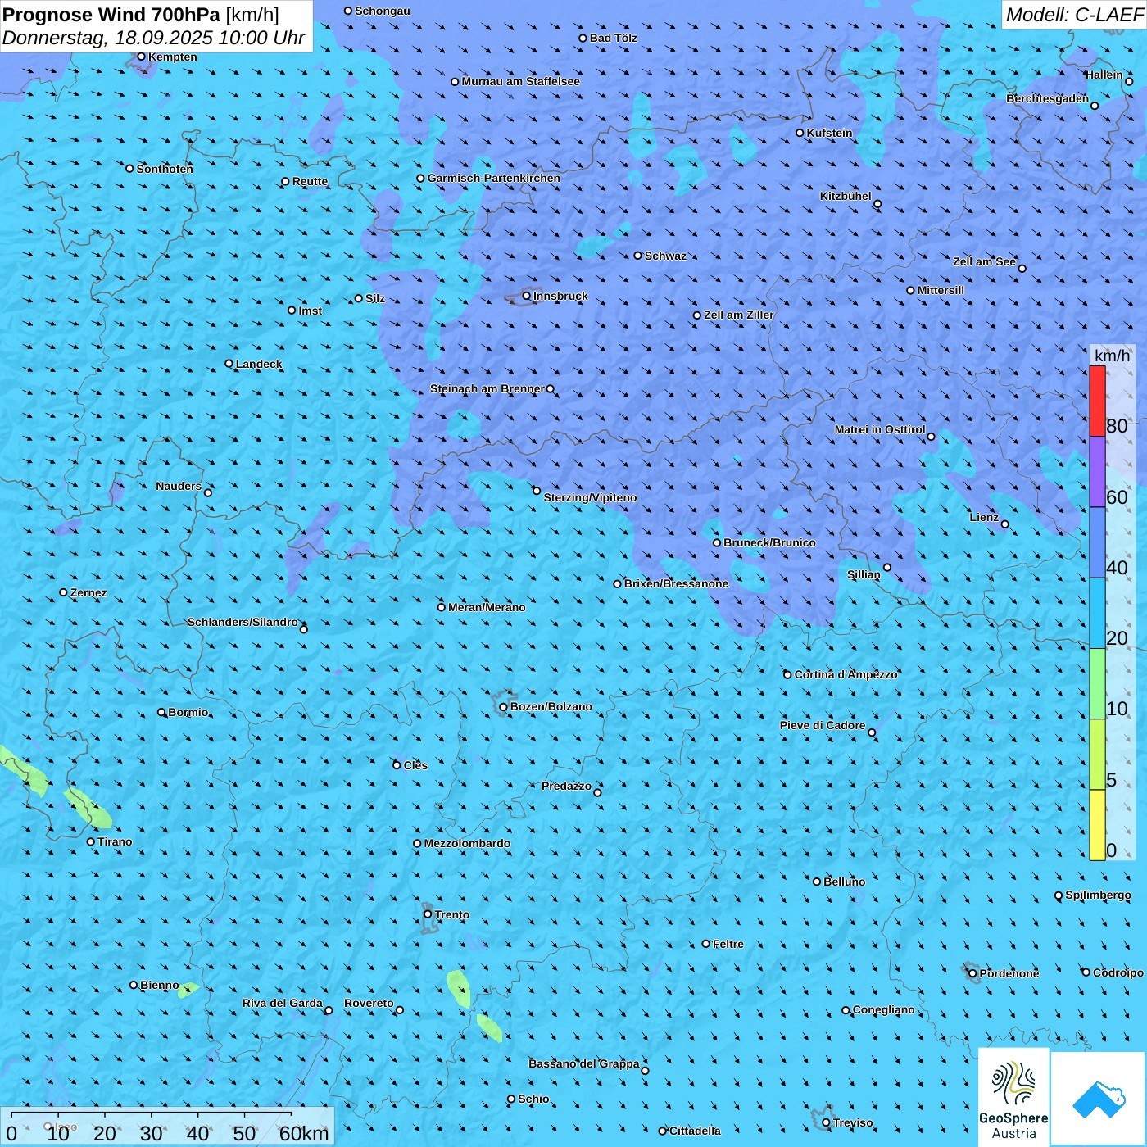Click the date 'Donnerstag, 18.09.2025 10:00 Uhr'
This screenshot has height=1147, width=1147.
coord(154,38)
